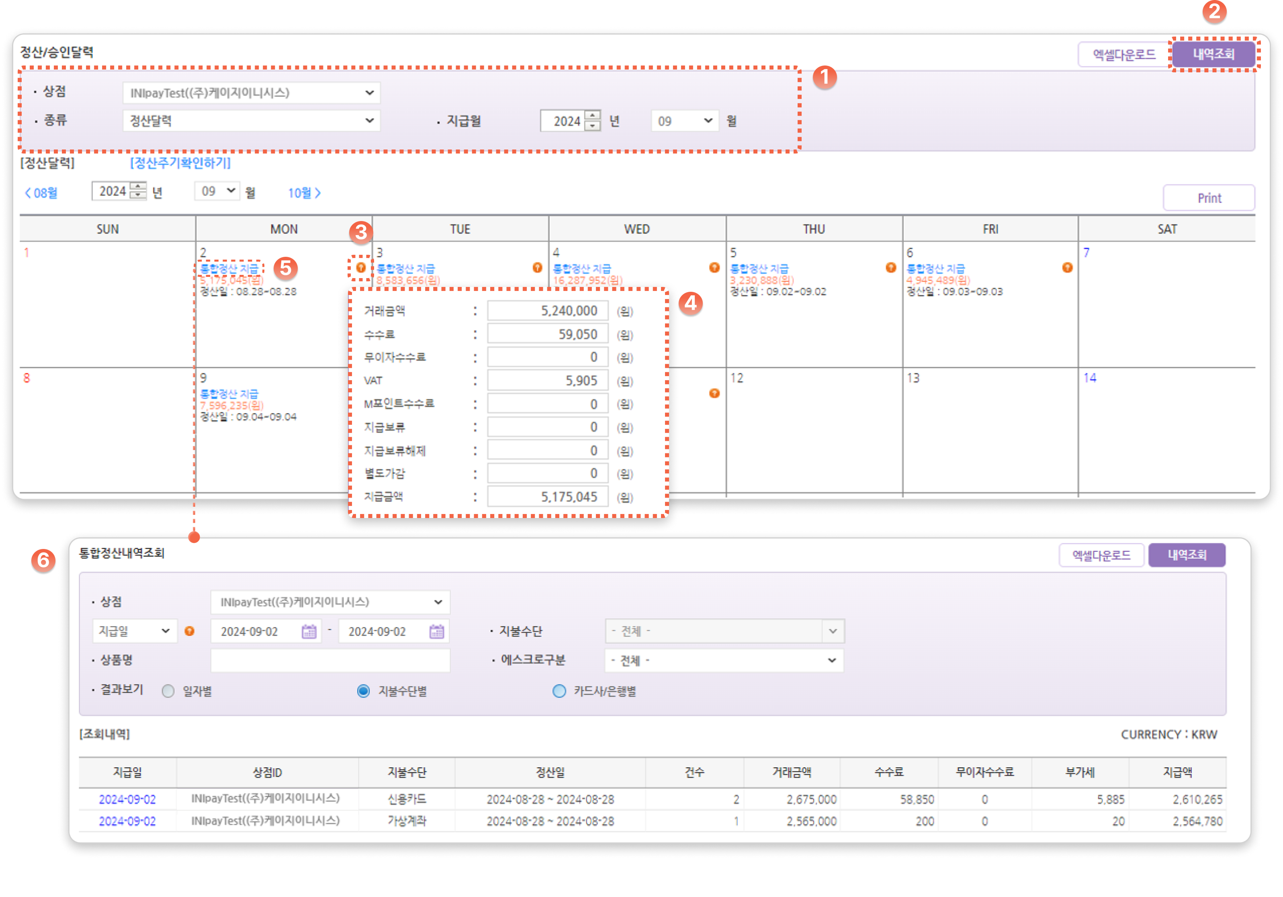Click the top 내역조회 button

[x=1213, y=54]
